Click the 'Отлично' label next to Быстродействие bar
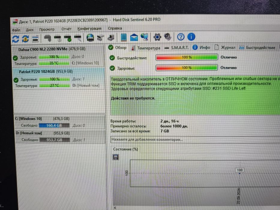Image resolution: width=280 pixels, height=210 pixels. coord(229,57)
